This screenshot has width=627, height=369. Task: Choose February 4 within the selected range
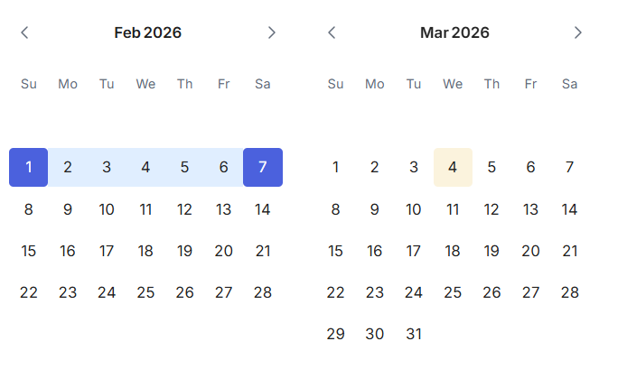(x=145, y=167)
